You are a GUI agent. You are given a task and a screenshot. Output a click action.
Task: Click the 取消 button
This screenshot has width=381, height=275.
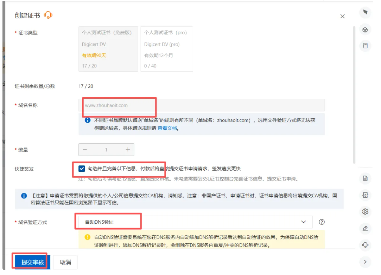(65, 262)
